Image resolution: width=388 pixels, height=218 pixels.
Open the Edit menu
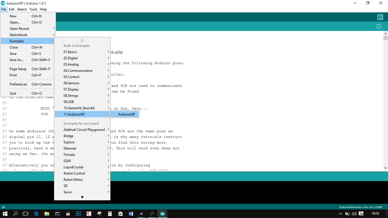pos(12,9)
